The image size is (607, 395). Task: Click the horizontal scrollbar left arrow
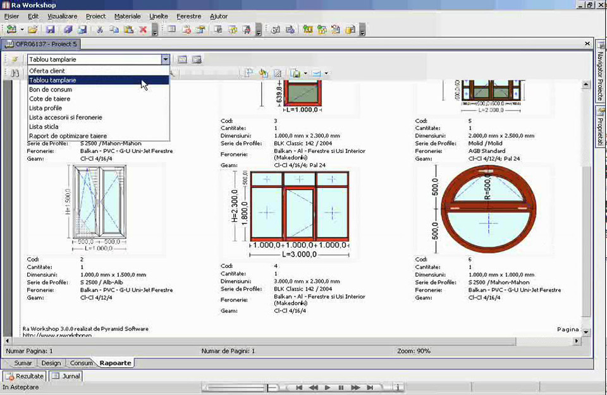coord(8,341)
